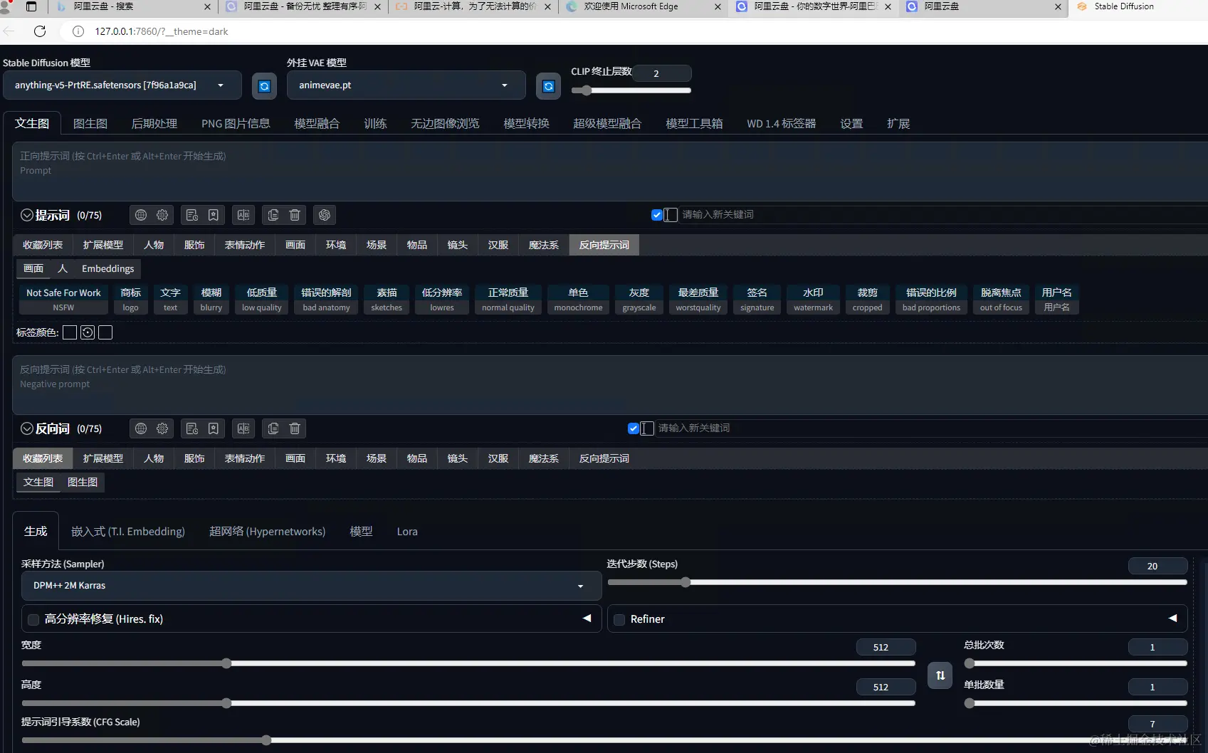Expand the Hires. fix panel with its arrow

[587, 618]
